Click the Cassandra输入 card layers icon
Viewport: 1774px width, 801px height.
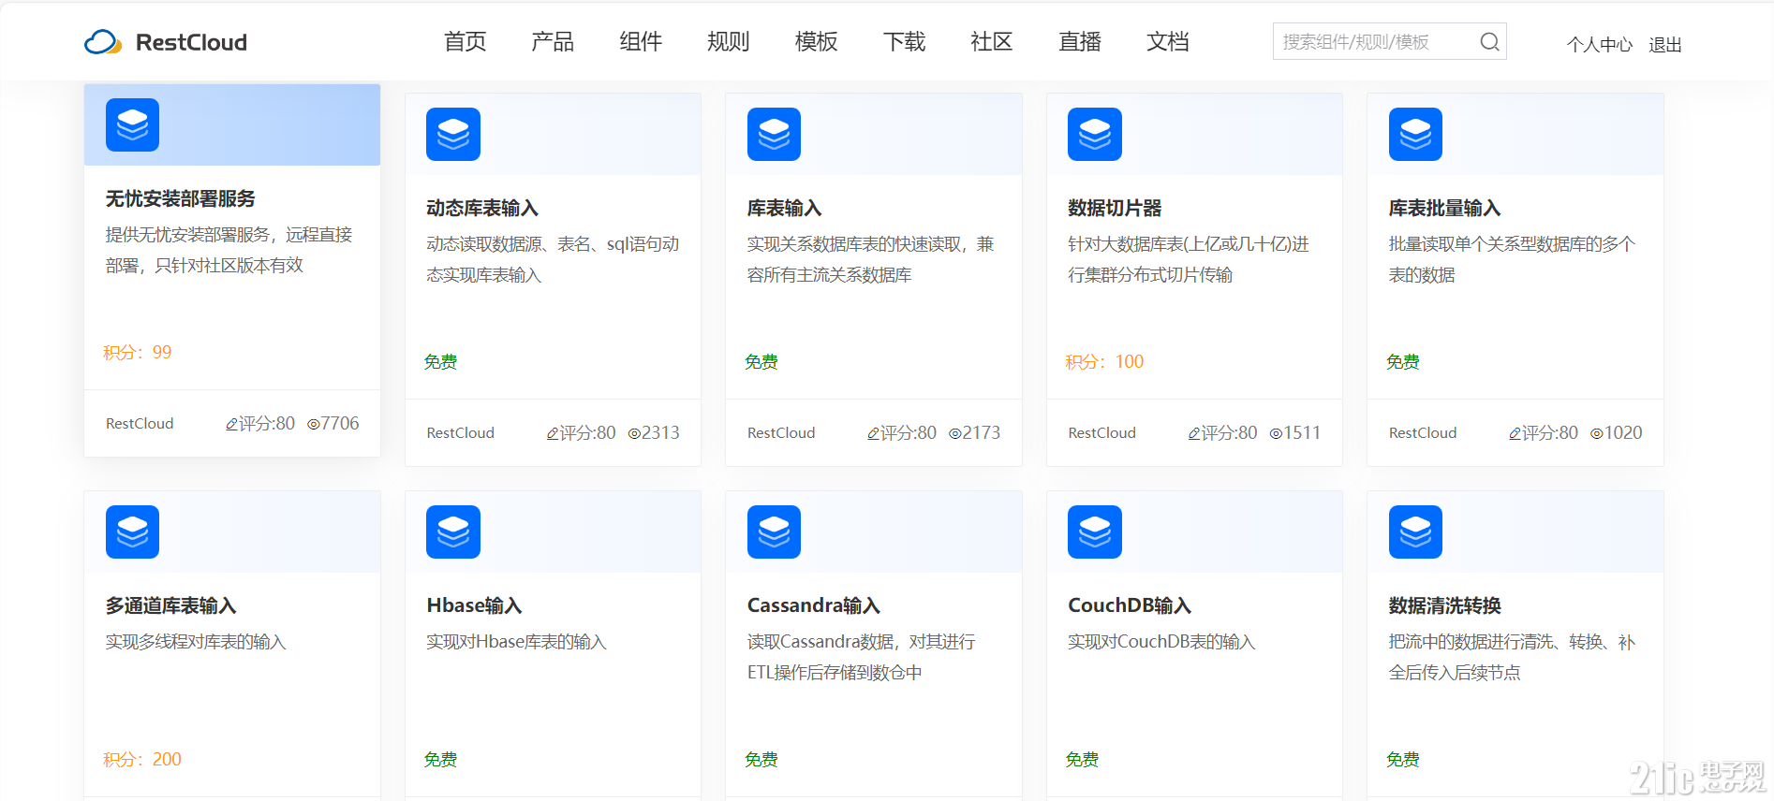774,532
